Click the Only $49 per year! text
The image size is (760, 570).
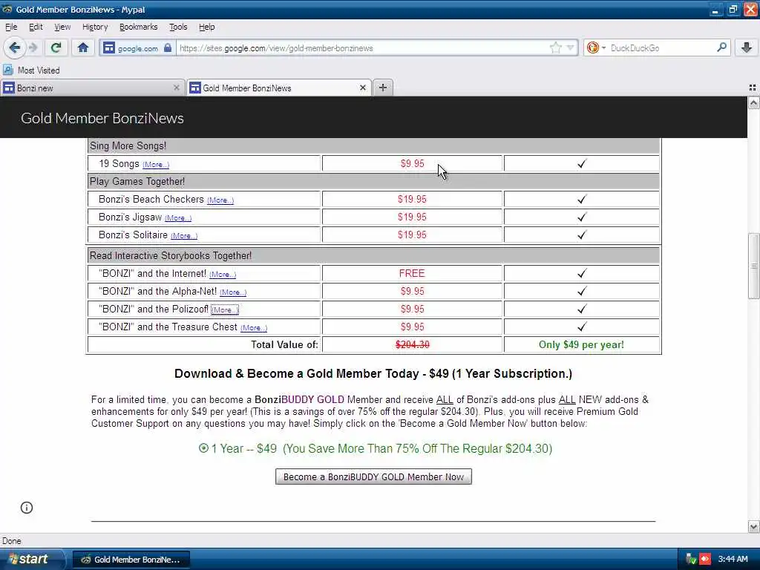581,344
